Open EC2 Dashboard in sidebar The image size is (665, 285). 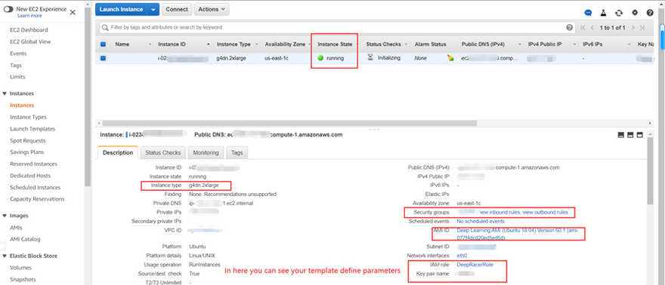point(29,30)
